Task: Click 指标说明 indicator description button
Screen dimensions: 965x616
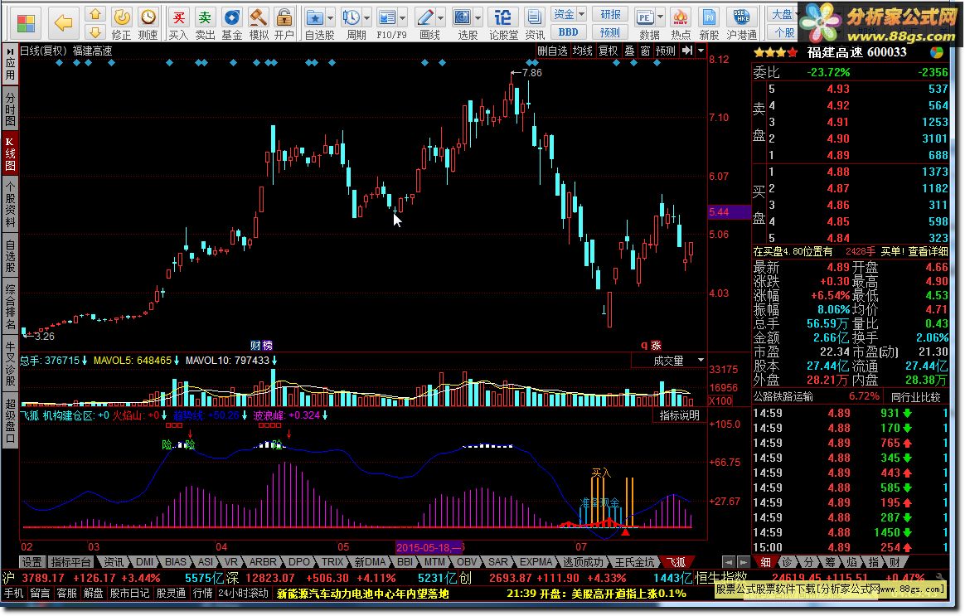Action: coord(680,416)
